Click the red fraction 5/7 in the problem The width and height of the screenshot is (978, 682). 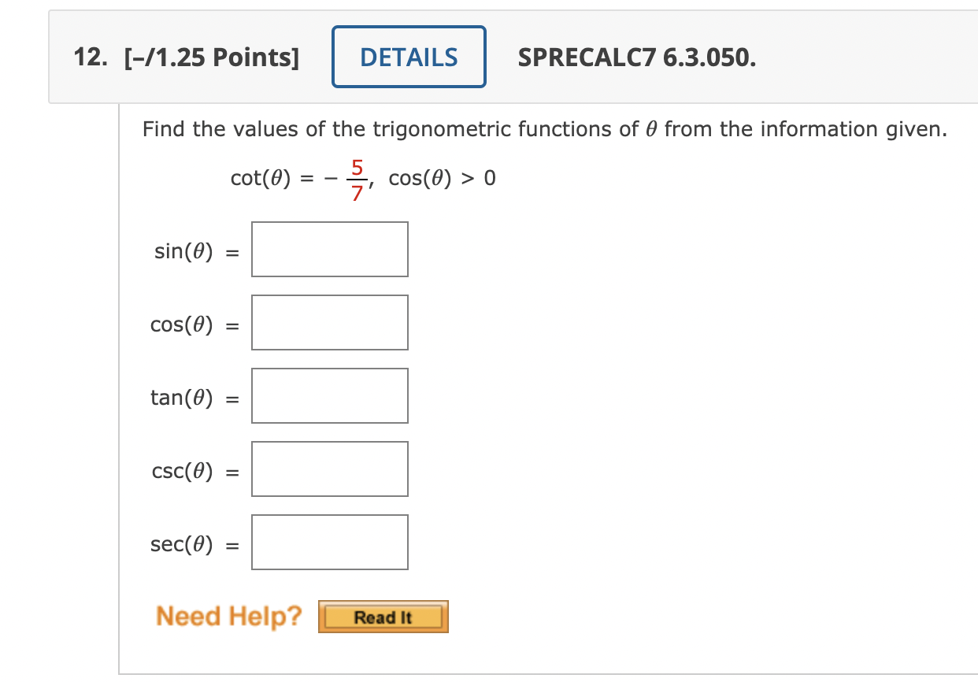pos(357,177)
